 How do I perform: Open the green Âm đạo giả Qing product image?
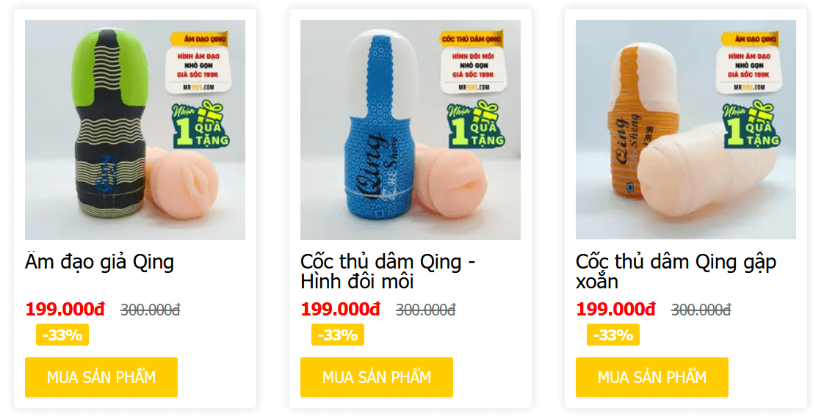tap(135, 130)
